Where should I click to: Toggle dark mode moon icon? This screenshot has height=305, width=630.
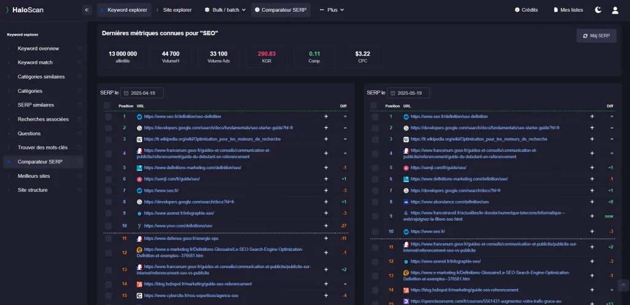point(598,10)
